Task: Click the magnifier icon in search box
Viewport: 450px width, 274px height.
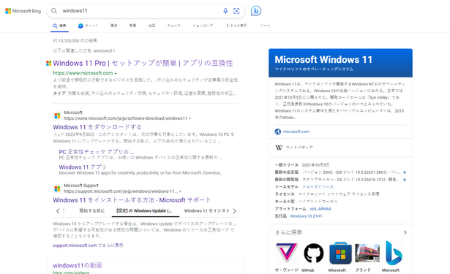Action: [54, 11]
